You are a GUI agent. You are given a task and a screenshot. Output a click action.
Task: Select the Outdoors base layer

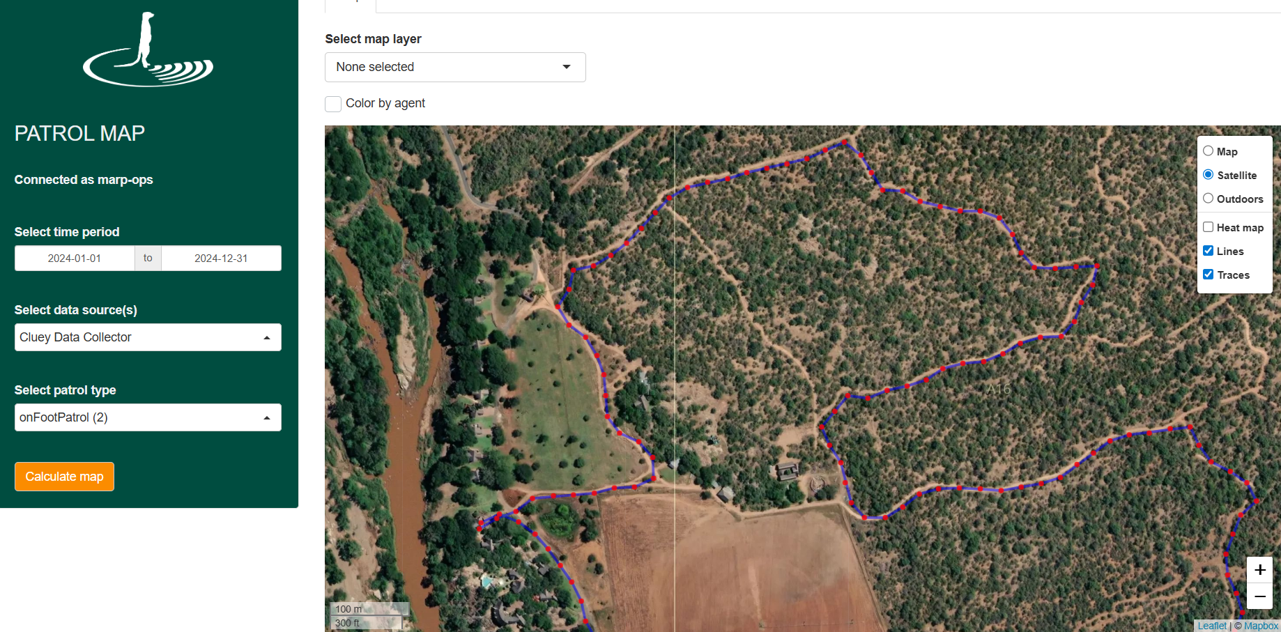coord(1209,199)
